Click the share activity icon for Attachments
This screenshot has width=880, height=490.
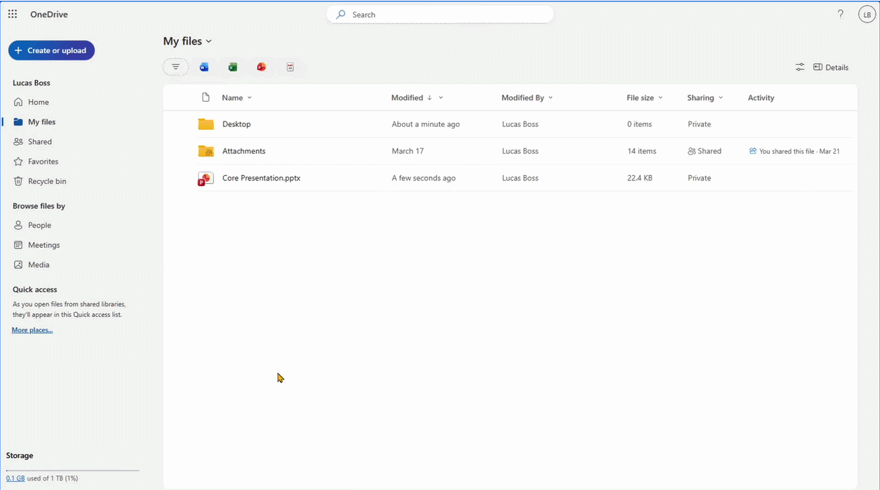[x=753, y=151]
